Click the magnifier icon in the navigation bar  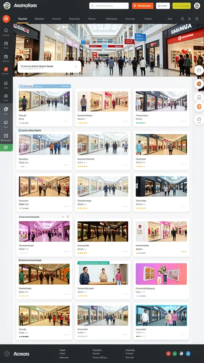click(182, 19)
